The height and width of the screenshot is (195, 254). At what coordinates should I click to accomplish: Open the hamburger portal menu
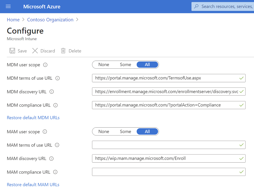pos(8,6)
